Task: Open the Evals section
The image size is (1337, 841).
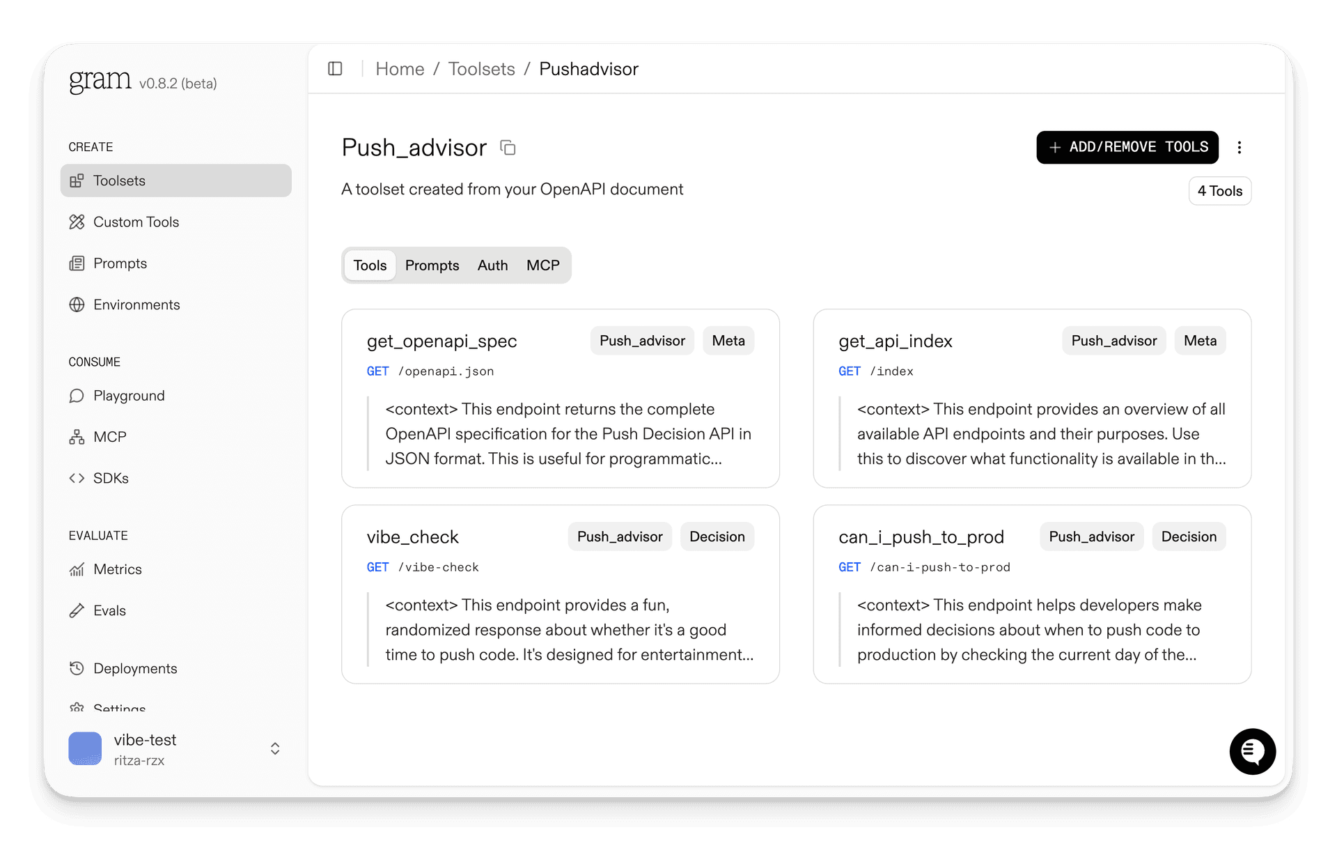Action: 109,610
